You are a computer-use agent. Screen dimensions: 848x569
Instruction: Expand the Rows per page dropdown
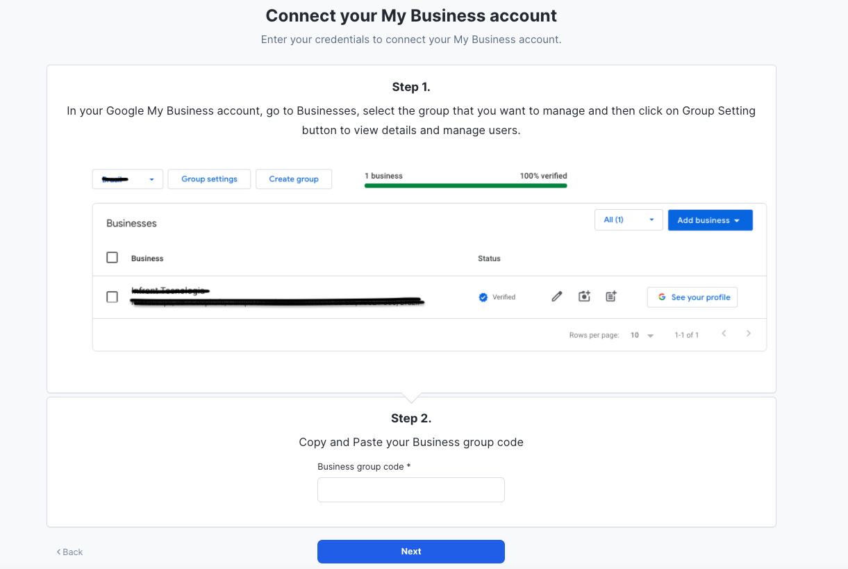tap(642, 336)
